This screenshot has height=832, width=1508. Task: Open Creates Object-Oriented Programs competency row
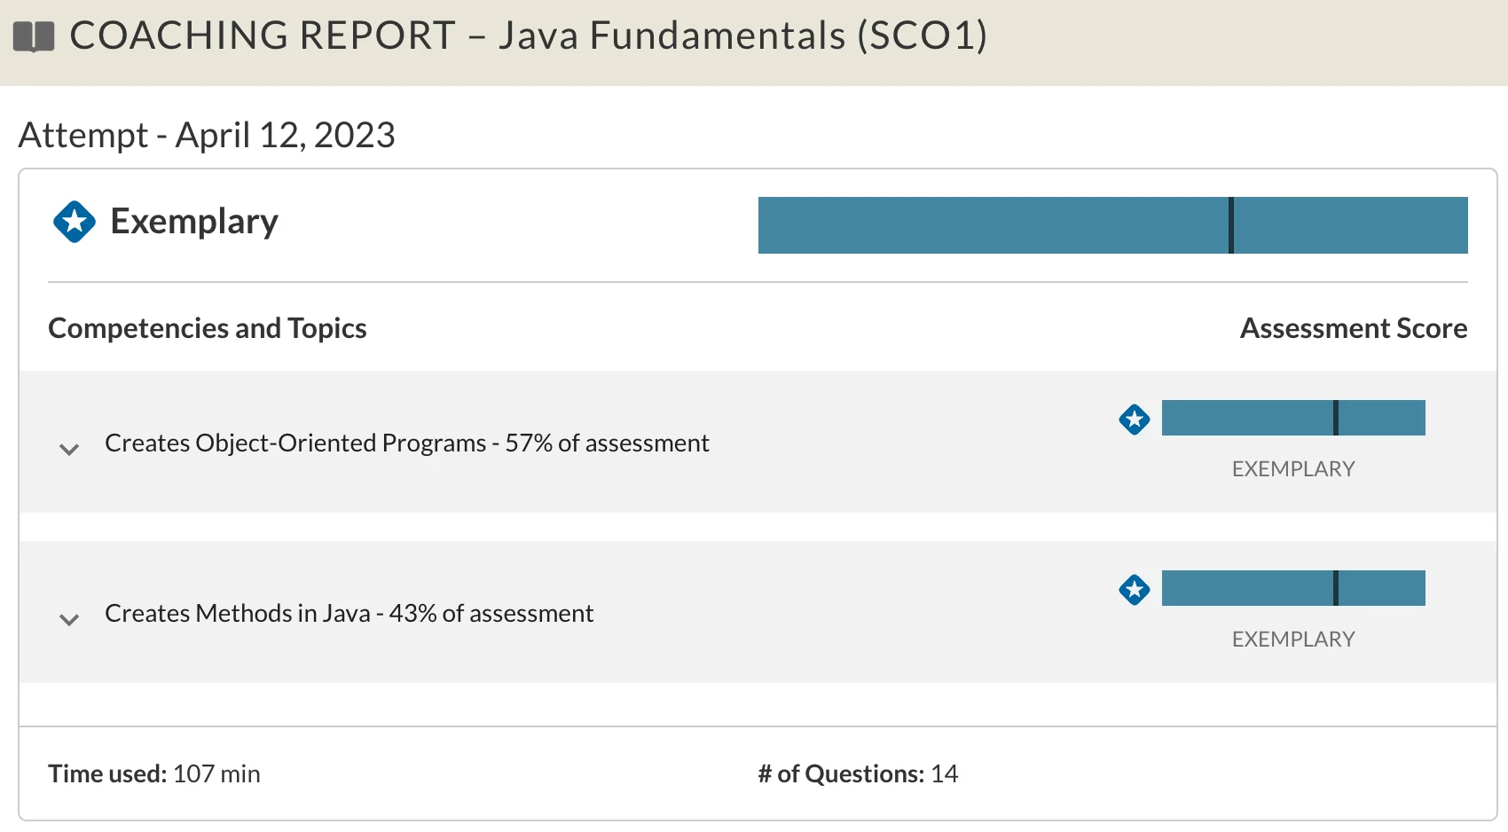click(x=406, y=443)
